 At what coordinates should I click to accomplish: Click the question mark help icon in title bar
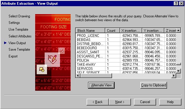click(x=176, y=4)
